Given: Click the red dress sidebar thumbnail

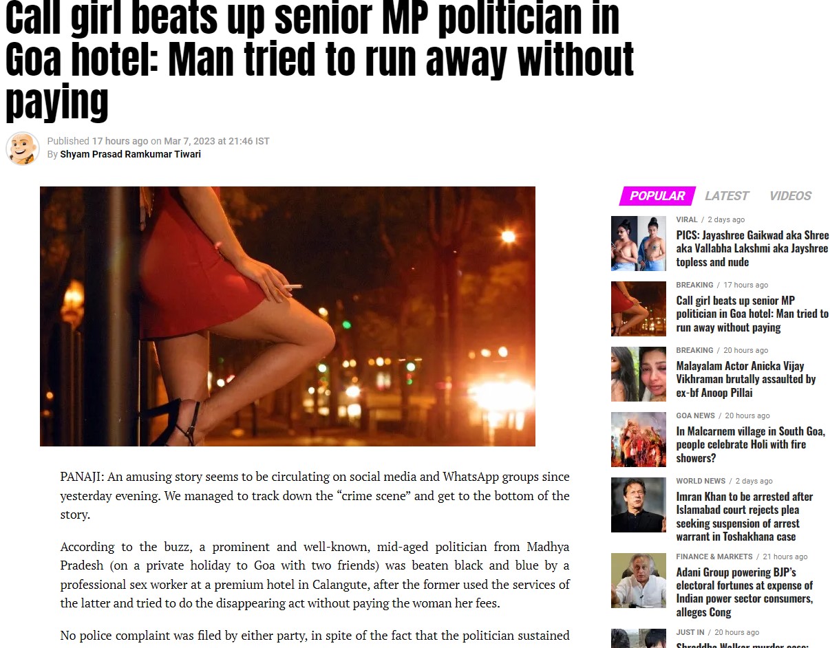Looking at the screenshot, I should [639, 309].
